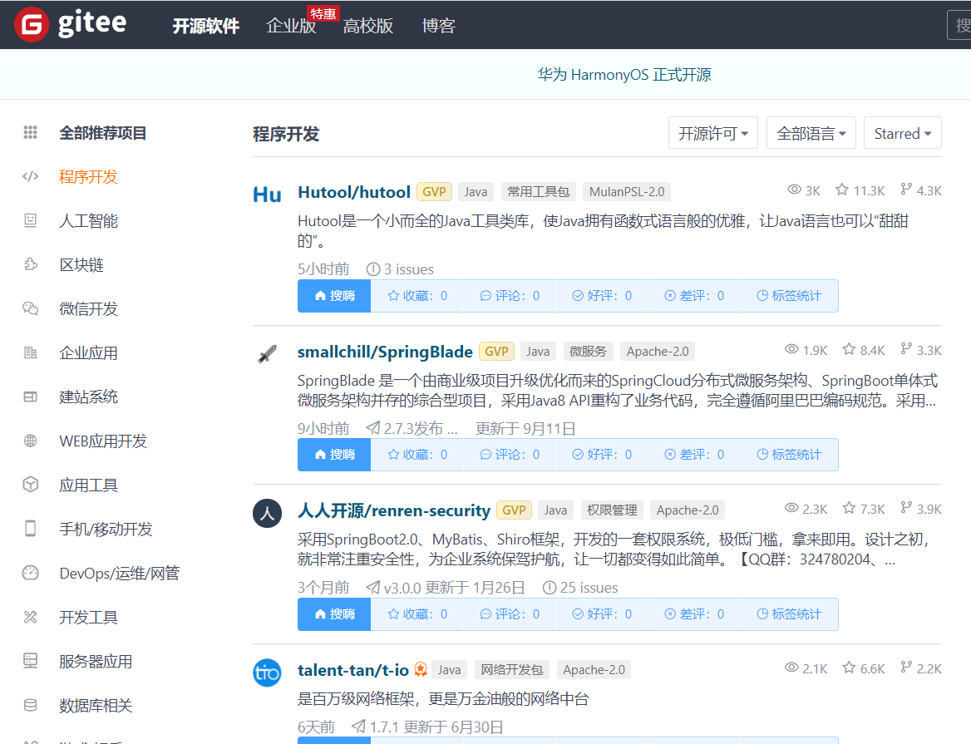Image resolution: width=971 pixels, height=744 pixels.
Task: Open the SpringBlade sword avatar
Action: pyautogui.click(x=267, y=354)
